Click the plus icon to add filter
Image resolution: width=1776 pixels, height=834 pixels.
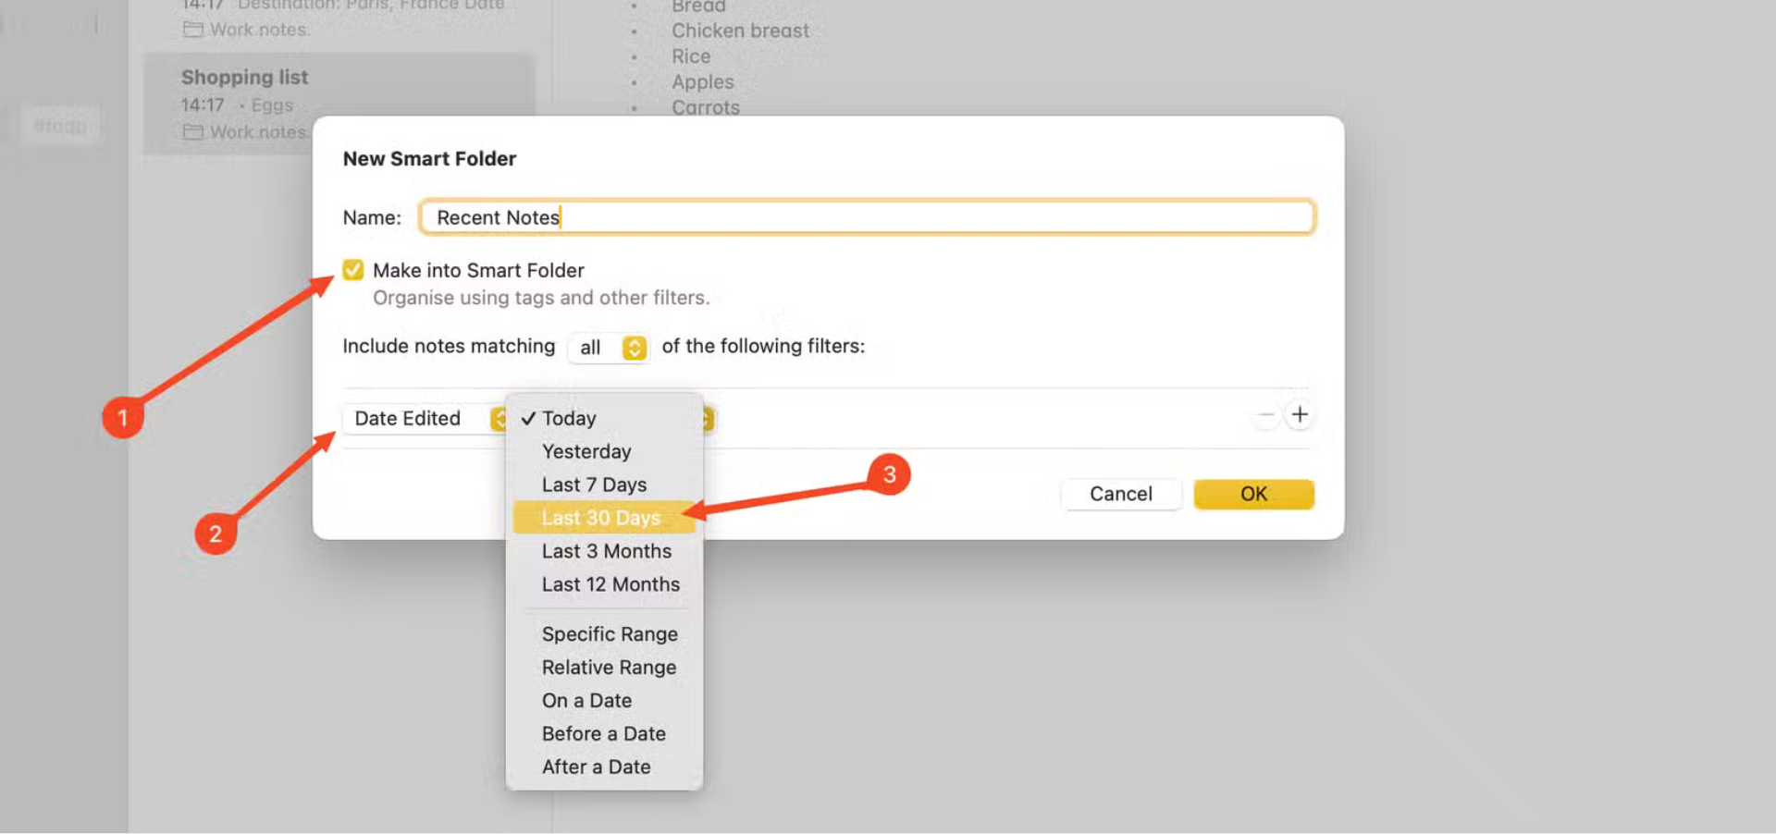click(x=1299, y=415)
